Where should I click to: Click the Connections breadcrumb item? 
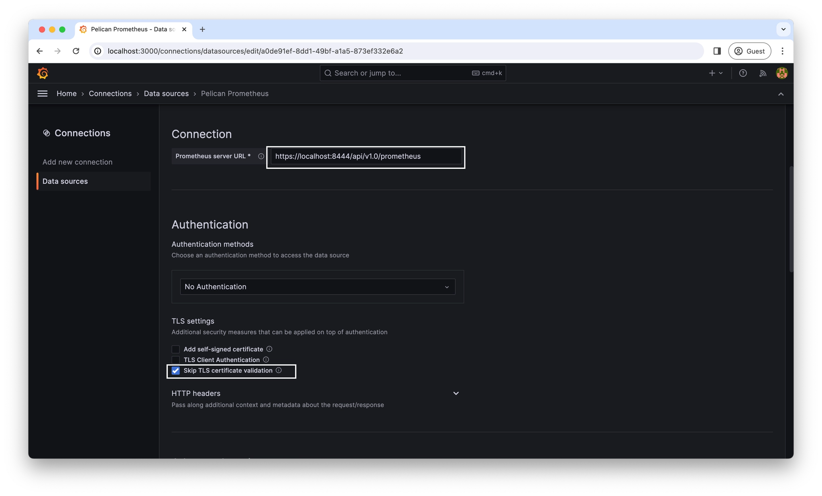[x=110, y=93]
